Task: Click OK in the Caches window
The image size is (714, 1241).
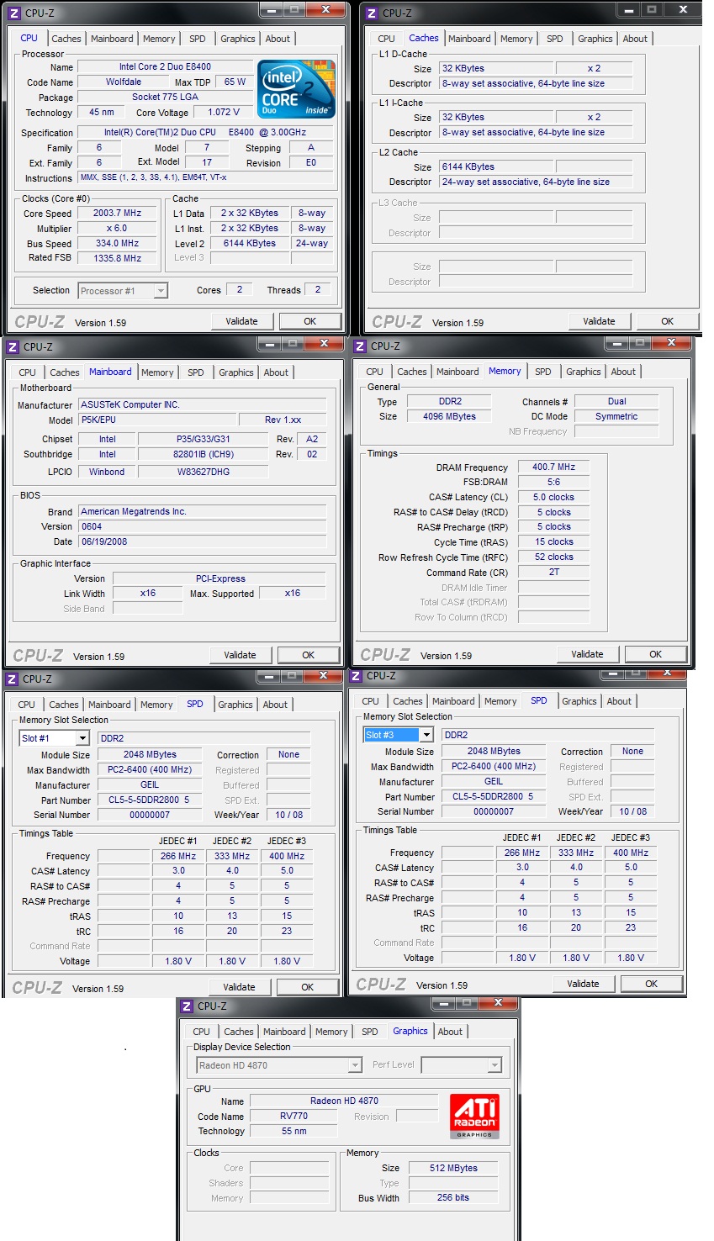Action: coord(668,321)
